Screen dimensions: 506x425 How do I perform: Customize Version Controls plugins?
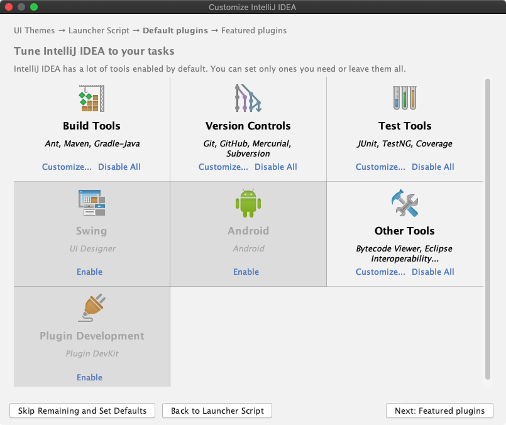pyautogui.click(x=223, y=167)
